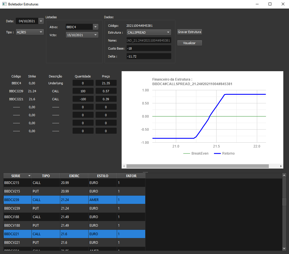Viewport: 289px width, 254px height.
Task: Click the BBDCJ221 series cell
Action: 18,234
